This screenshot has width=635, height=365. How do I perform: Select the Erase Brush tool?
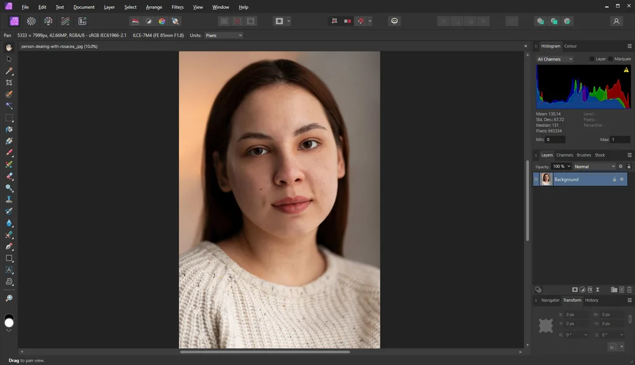click(x=9, y=176)
